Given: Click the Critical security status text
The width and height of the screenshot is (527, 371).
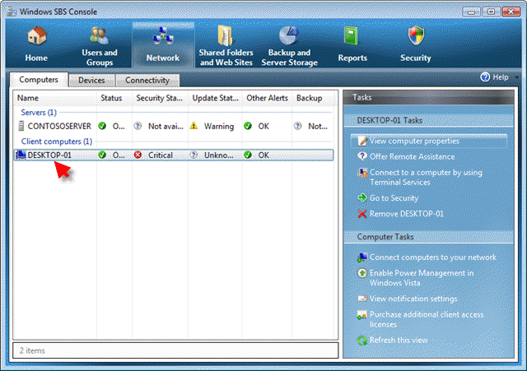Looking at the screenshot, I should point(161,155).
